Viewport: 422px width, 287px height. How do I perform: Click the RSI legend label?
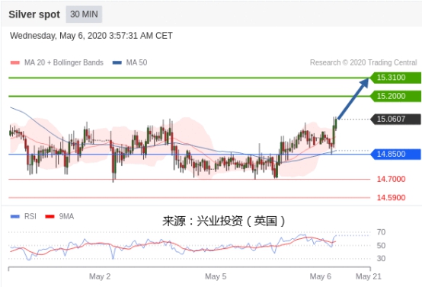pyautogui.click(x=30, y=216)
